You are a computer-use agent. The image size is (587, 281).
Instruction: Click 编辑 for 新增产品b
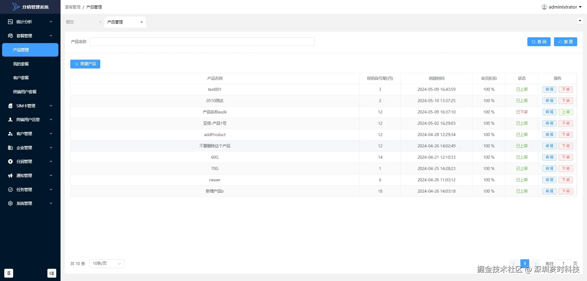point(549,191)
